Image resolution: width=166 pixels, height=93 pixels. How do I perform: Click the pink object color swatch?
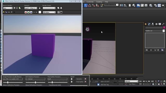[x=164, y=28]
